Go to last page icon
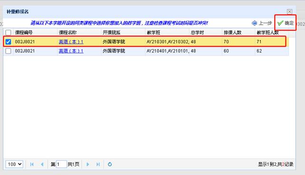 tap(98, 164)
